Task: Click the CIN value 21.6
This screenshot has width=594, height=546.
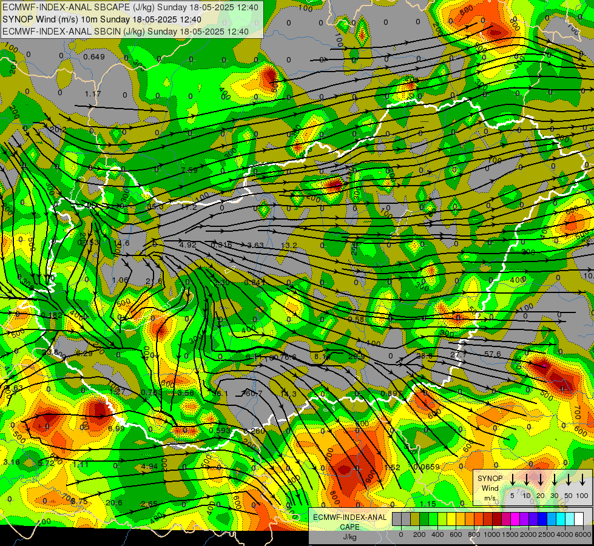Action: pyautogui.click(x=154, y=281)
